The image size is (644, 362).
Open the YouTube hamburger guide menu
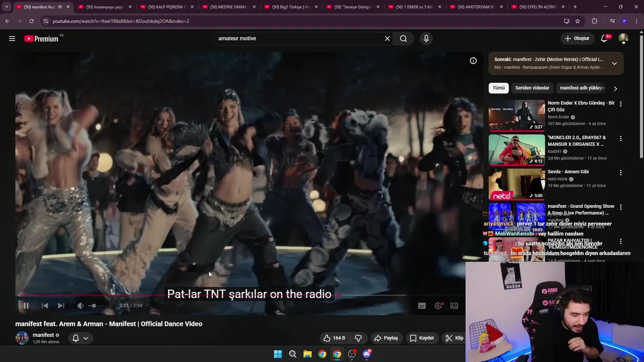click(x=12, y=39)
